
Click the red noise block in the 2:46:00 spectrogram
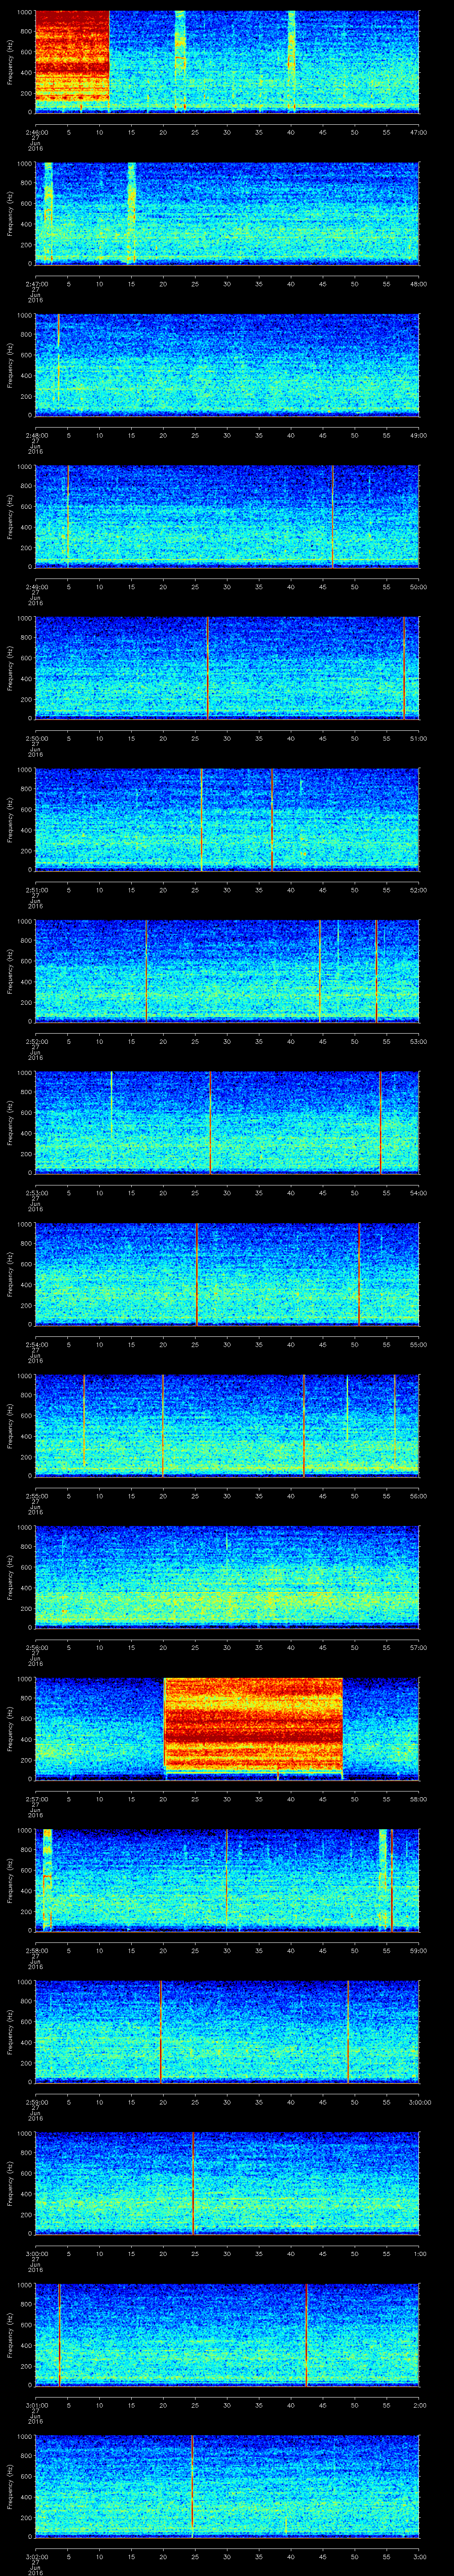coord(72,60)
